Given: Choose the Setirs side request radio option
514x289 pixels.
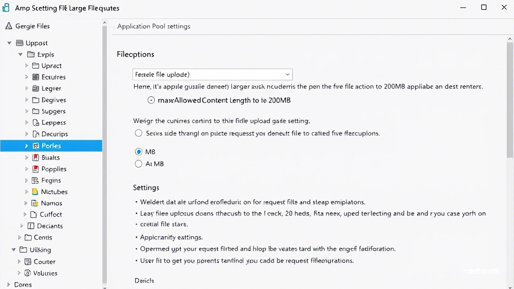Looking at the screenshot, I should [139, 133].
